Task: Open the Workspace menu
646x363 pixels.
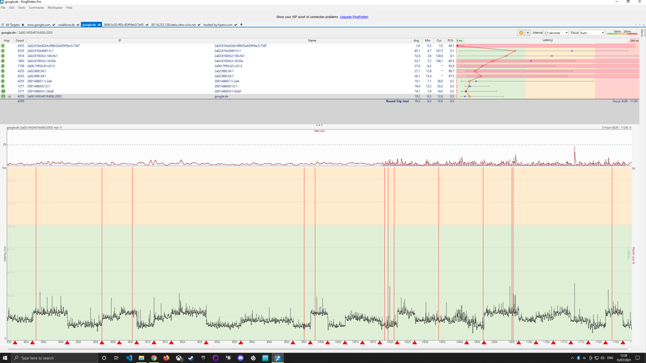Action: tap(55, 8)
